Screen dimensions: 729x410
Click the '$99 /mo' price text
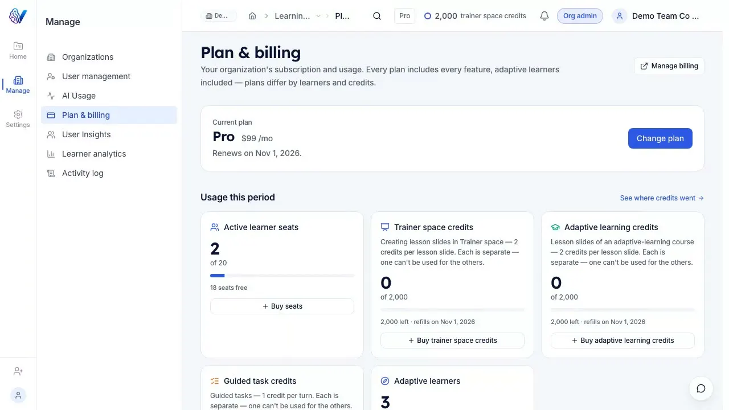click(x=257, y=138)
